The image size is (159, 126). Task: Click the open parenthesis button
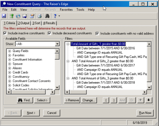click(106, 100)
